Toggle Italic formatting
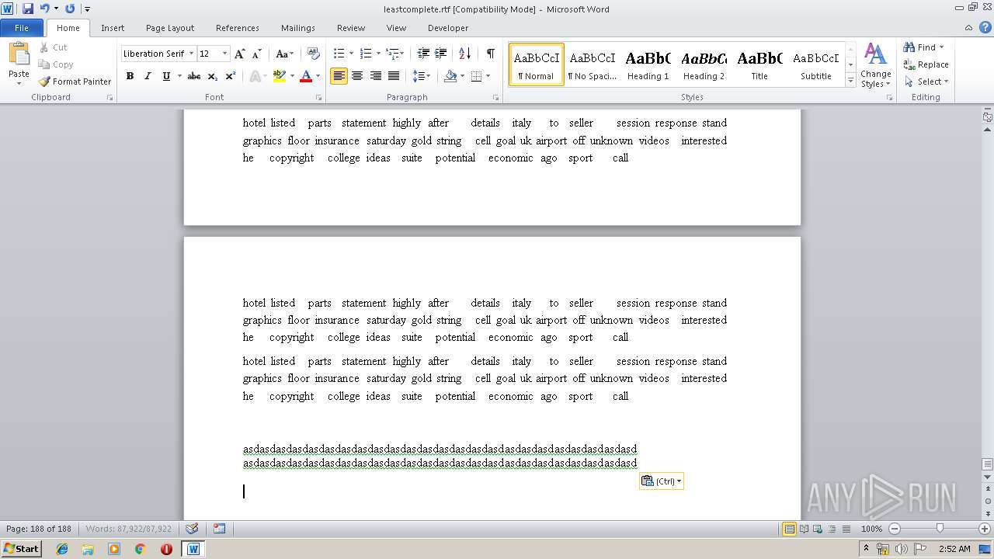 [x=148, y=76]
